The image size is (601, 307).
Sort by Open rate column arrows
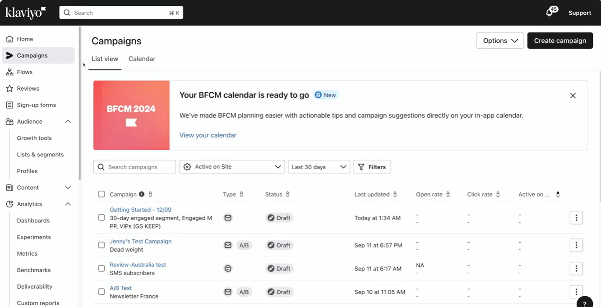tap(448, 194)
